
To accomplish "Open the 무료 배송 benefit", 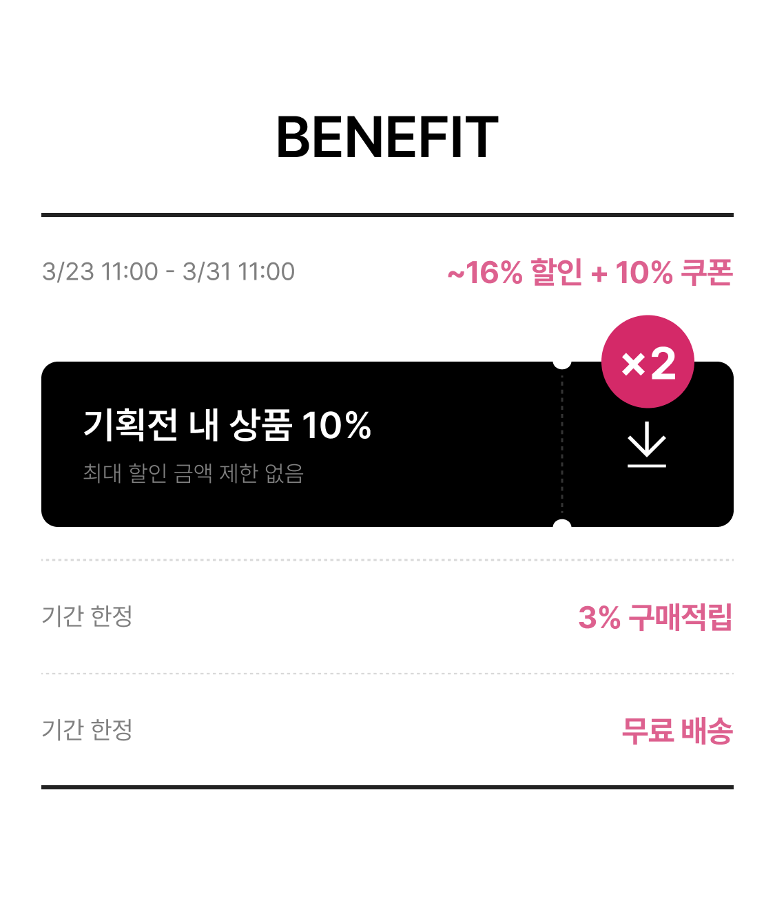I will click(x=676, y=730).
